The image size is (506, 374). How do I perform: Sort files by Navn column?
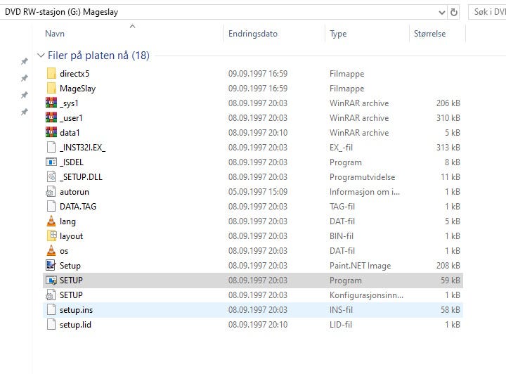(55, 34)
